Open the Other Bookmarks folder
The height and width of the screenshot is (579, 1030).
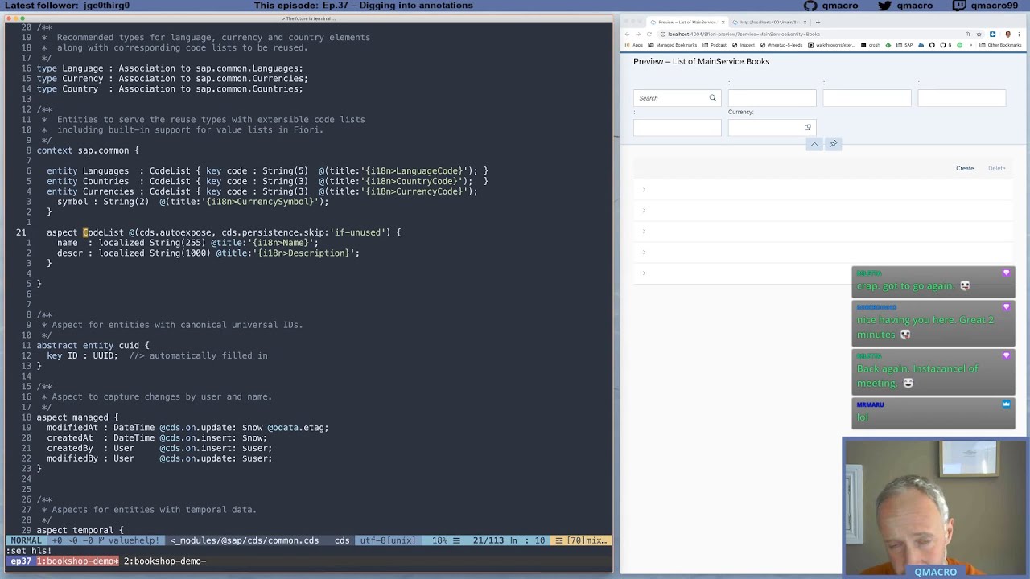[1000, 45]
